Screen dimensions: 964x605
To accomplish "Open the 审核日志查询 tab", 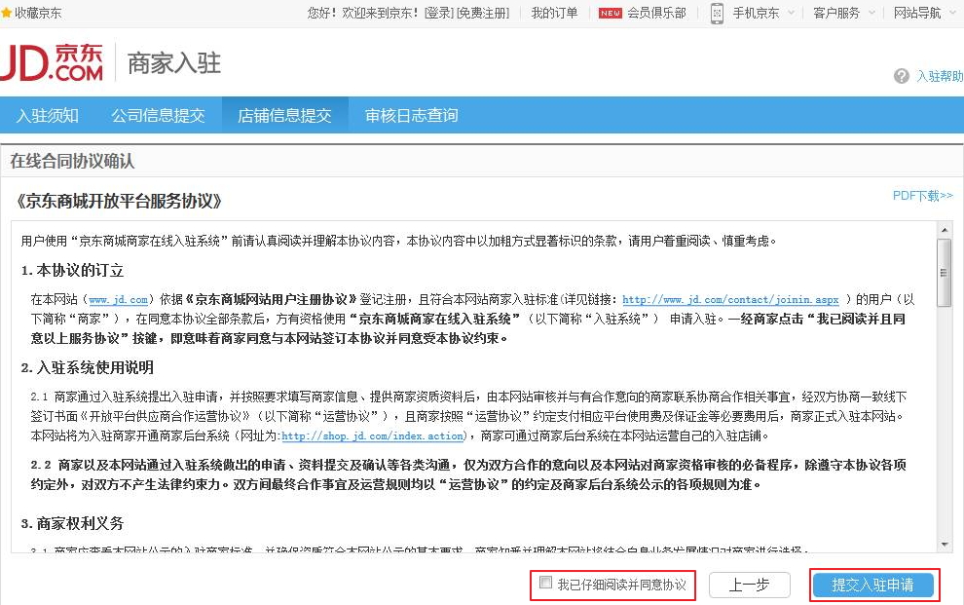I will pos(411,115).
